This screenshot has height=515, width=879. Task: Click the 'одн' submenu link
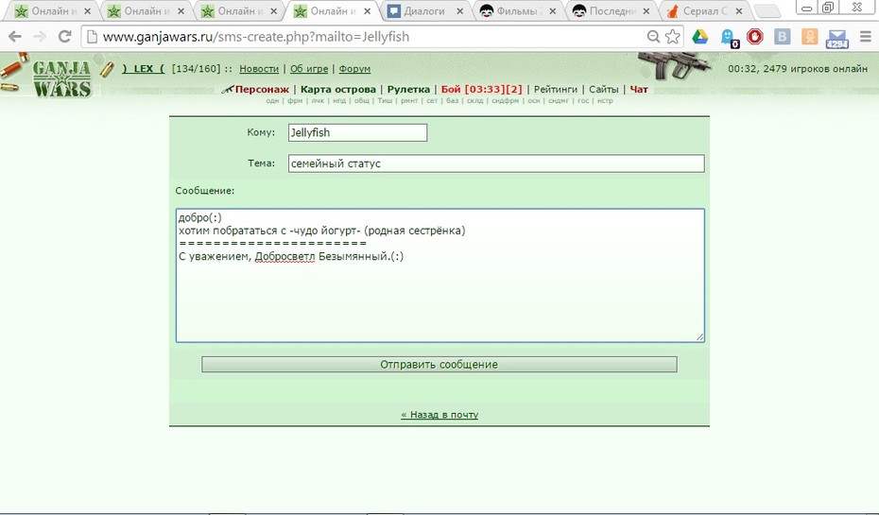coord(272,101)
